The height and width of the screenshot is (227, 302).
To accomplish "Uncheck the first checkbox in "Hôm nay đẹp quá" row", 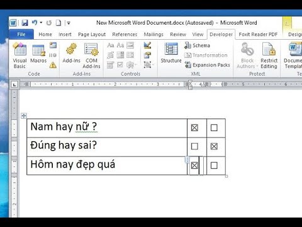I will (x=194, y=165).
